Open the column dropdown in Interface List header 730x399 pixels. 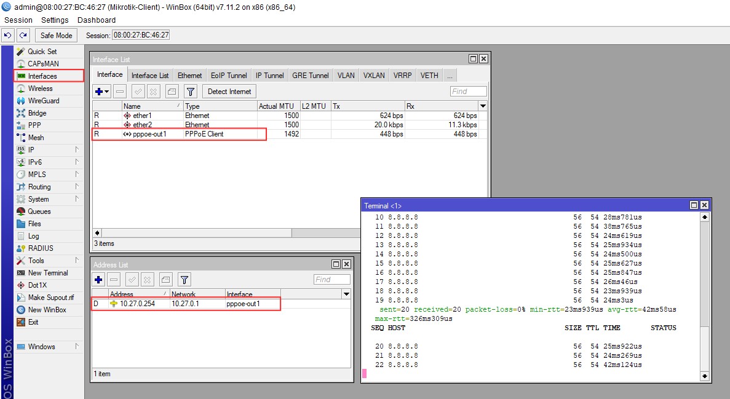[483, 106]
